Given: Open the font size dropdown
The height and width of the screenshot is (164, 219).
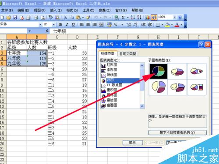Looking at the screenshot, I should pos(54,24).
